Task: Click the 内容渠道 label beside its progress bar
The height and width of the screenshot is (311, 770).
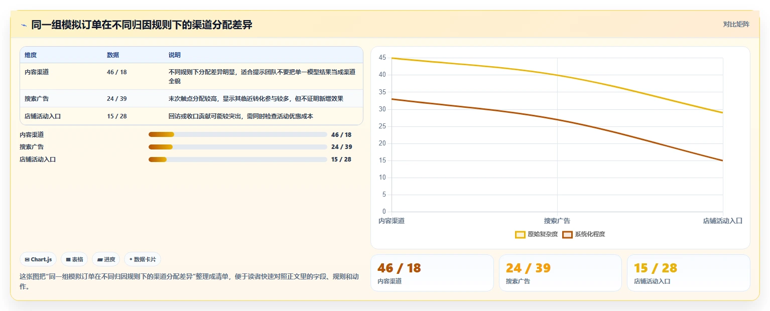Action: pos(32,134)
